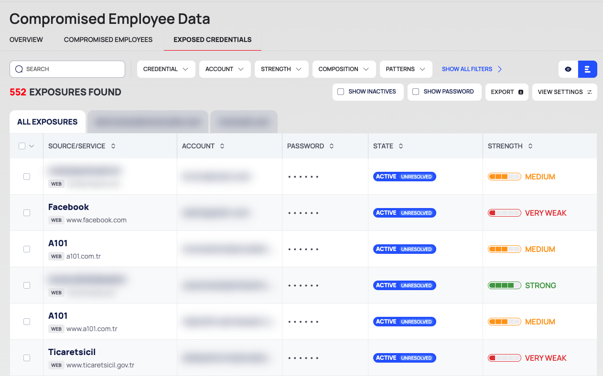
Task: Click the Very Weak meter for Ticaretsicil
Action: (505, 358)
